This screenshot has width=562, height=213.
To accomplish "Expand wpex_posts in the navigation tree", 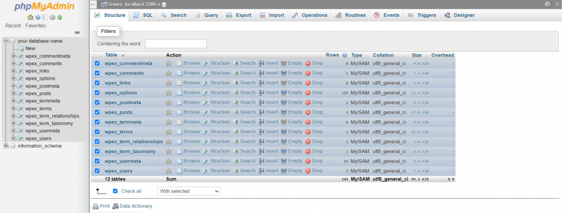I will [14, 93].
